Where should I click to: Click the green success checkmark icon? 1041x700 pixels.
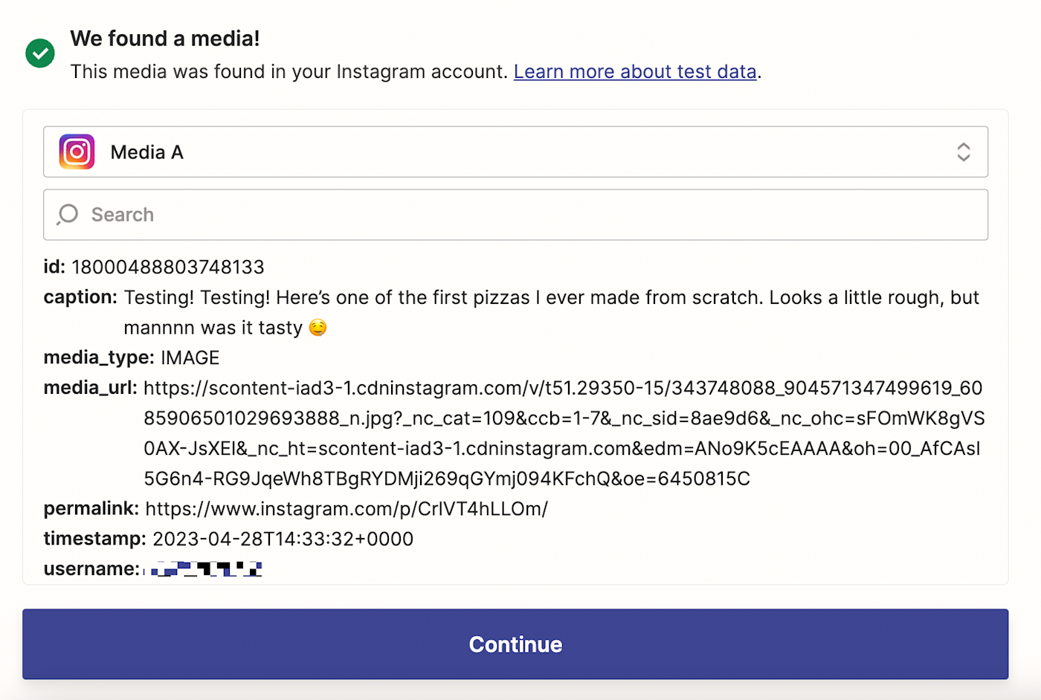click(40, 54)
